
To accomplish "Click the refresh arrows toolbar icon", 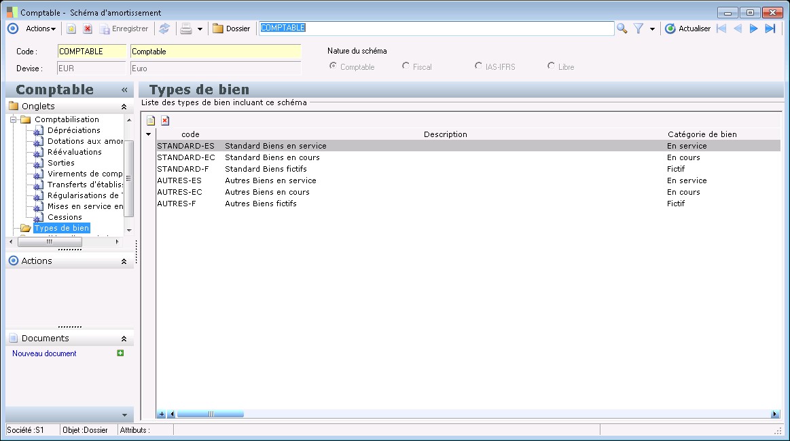I will 164,28.
